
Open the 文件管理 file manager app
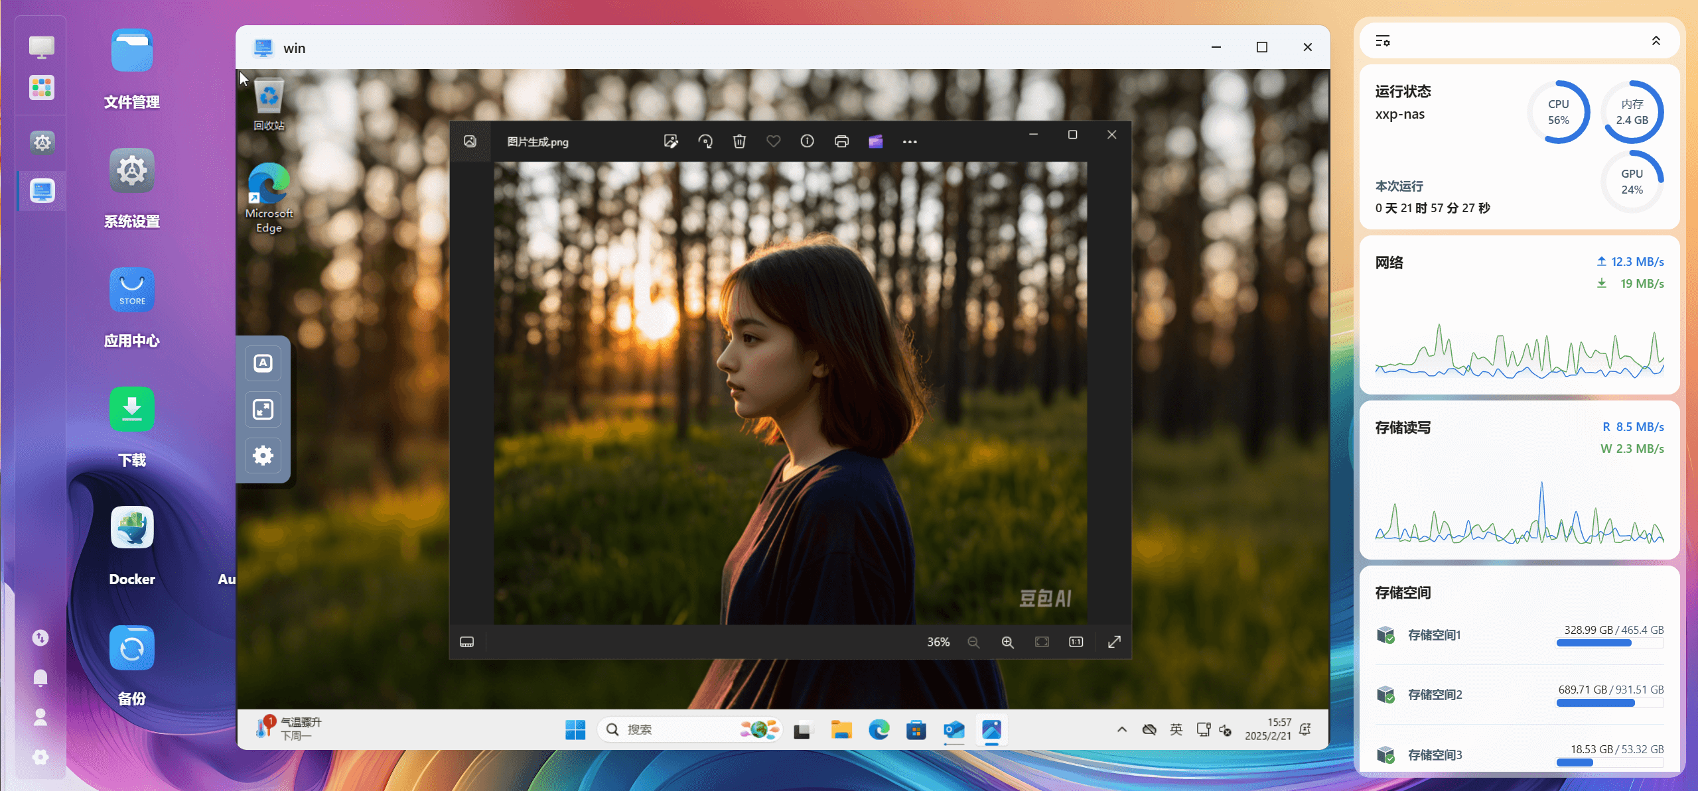pyautogui.click(x=131, y=52)
